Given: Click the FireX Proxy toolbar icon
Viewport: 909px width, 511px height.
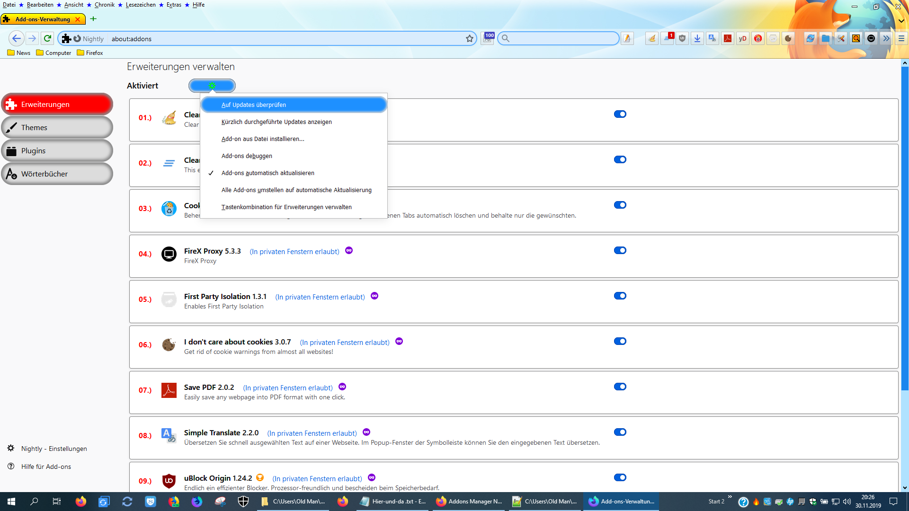Looking at the screenshot, I should 871,39.
